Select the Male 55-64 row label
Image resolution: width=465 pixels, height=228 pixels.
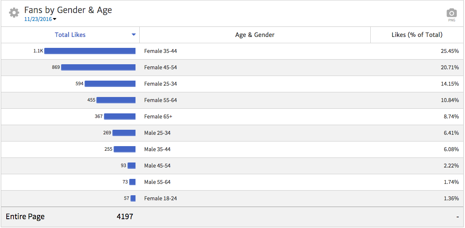pyautogui.click(x=157, y=182)
